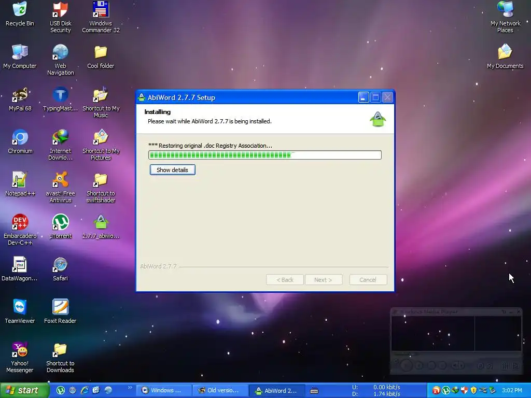Launch µTorrent from quick launch bar

[x=61, y=390]
